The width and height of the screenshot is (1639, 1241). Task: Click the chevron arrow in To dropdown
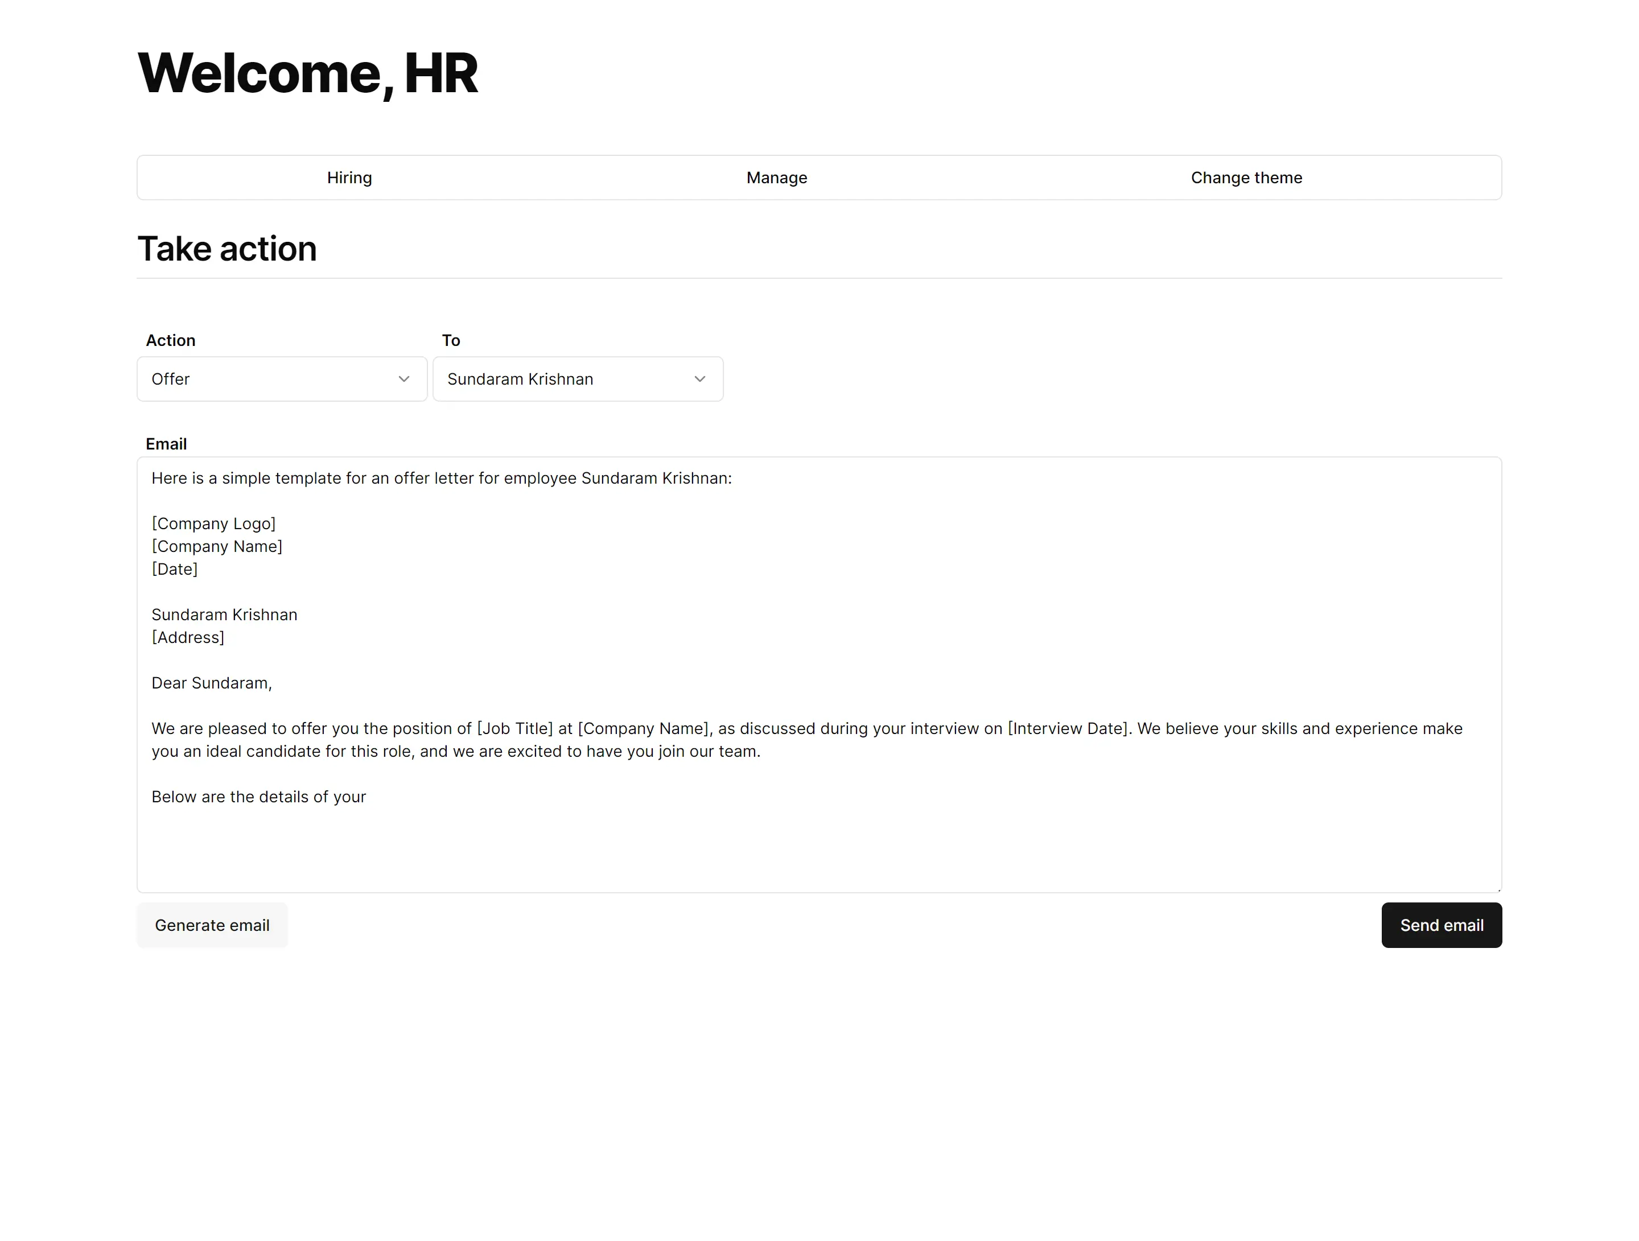tap(699, 380)
